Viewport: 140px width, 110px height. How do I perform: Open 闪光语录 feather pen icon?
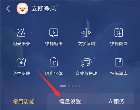21,33
